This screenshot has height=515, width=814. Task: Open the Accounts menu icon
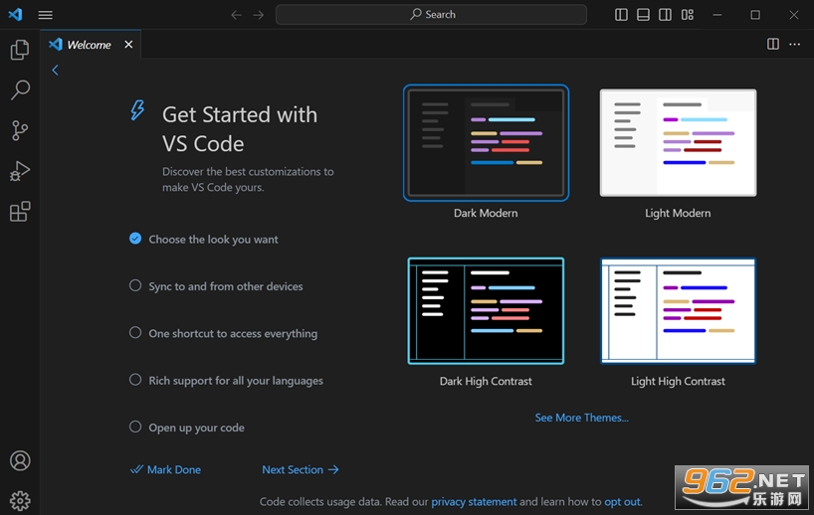(x=20, y=460)
